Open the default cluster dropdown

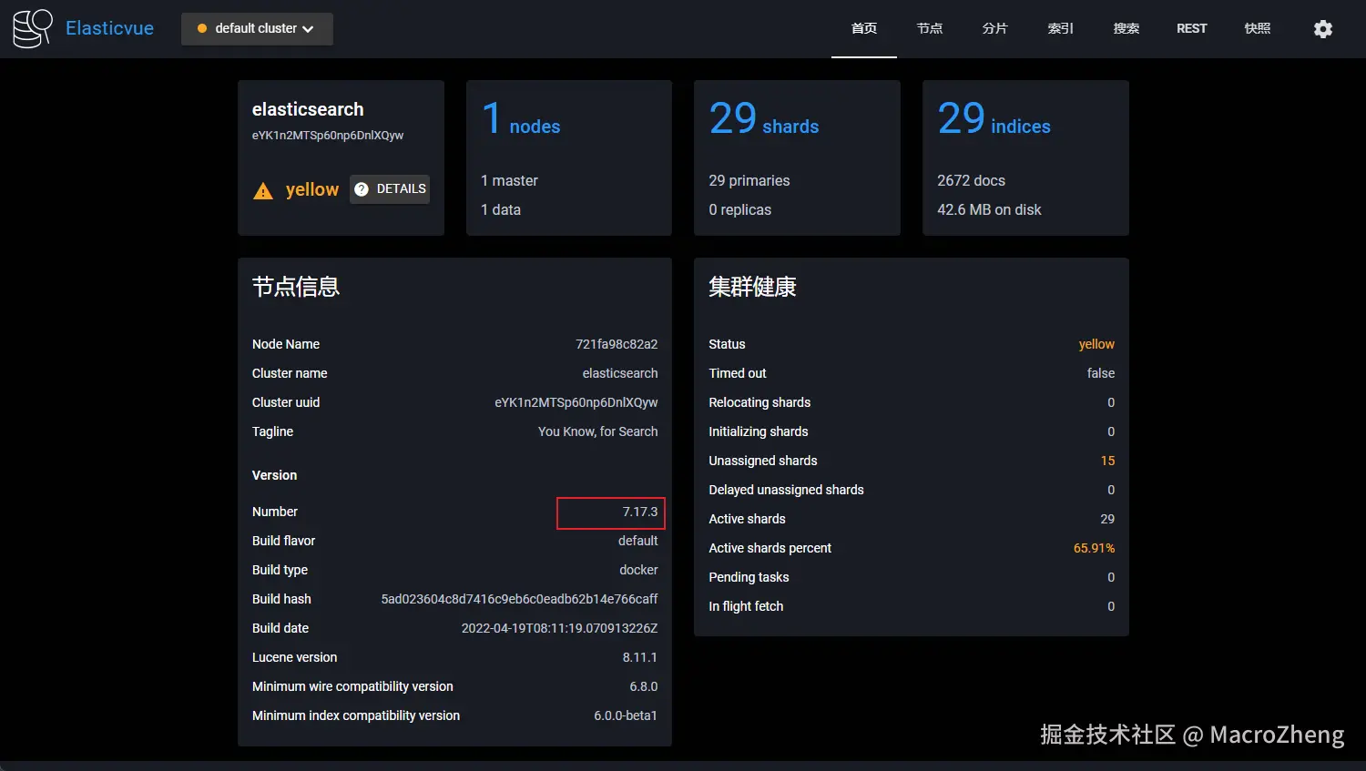[x=257, y=29]
